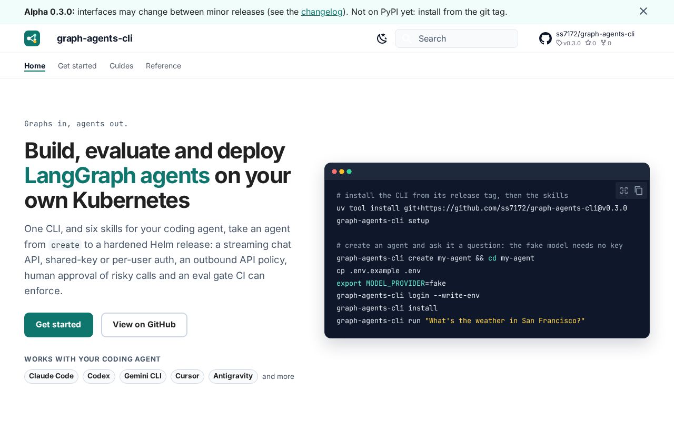This screenshot has height=421, width=674.
Task: Dismiss the Alpha 0.3.0 announcement banner
Action: 643,11
